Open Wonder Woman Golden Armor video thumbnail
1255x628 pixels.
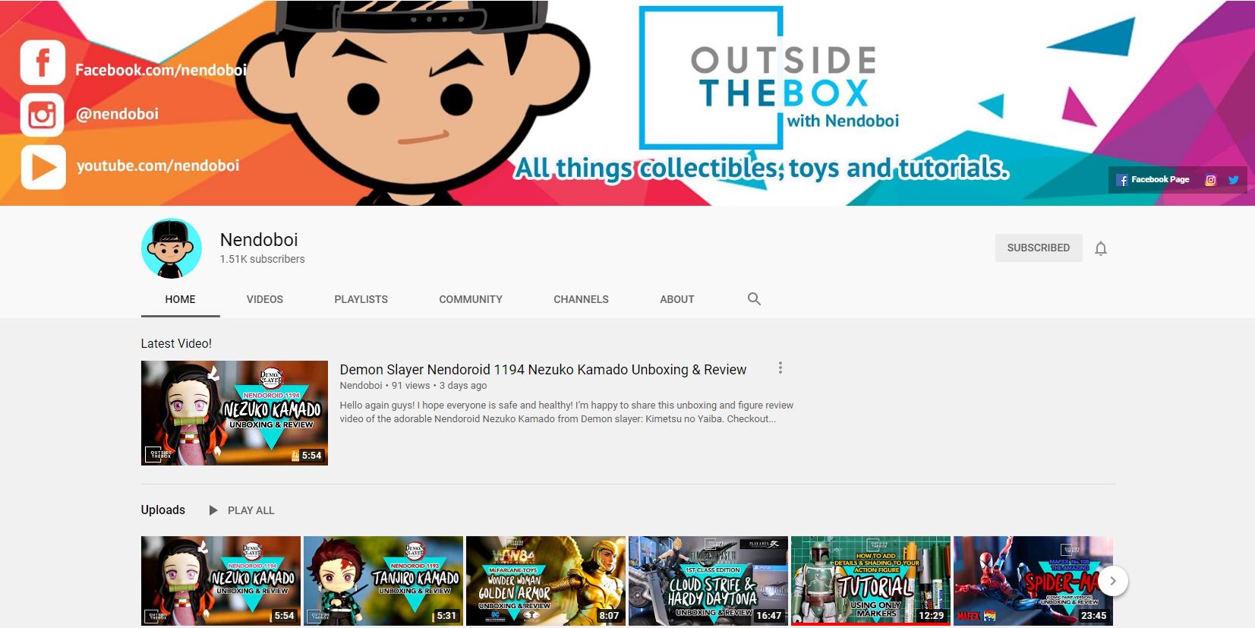(546, 581)
